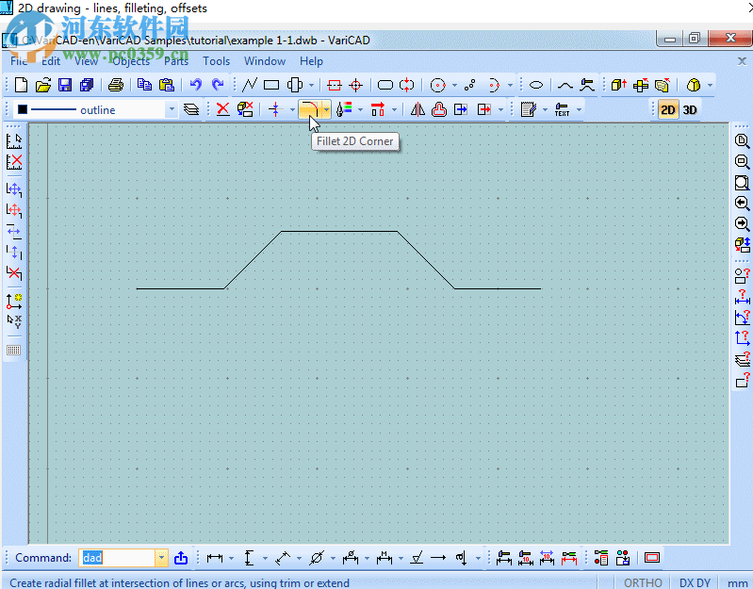Click the mirror objects icon
The height and width of the screenshot is (589, 753).
[x=417, y=109]
